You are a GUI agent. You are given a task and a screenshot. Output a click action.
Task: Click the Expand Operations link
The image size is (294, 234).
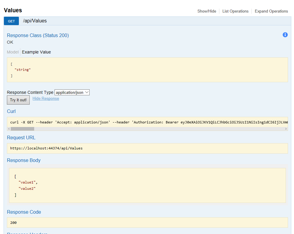click(x=271, y=11)
